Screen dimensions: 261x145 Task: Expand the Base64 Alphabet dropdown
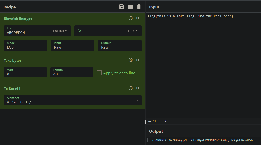coord(137,100)
